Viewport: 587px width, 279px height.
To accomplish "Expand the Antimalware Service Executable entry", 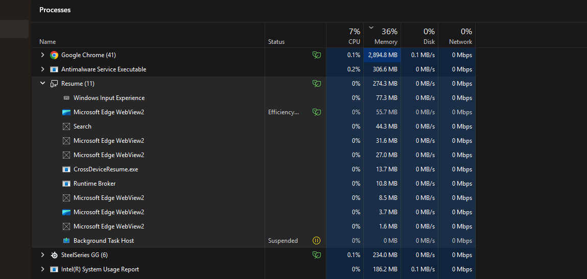I will 43,69.
